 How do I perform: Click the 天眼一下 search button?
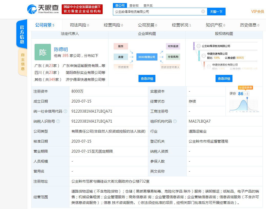tap(216, 12)
